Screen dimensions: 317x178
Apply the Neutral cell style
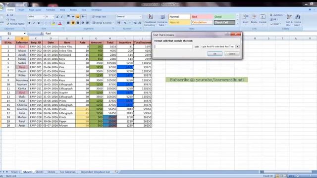coord(179,22)
